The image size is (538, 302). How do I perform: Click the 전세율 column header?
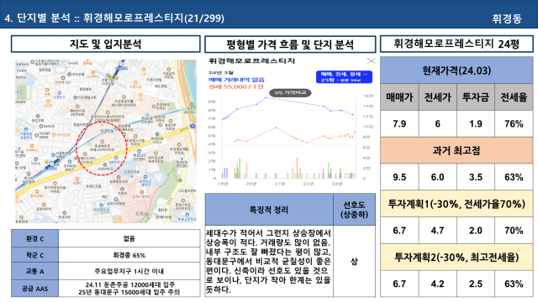514,97
